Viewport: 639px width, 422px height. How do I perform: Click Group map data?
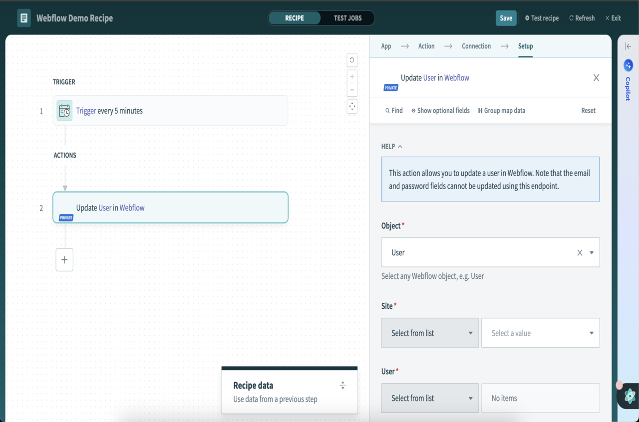(501, 111)
